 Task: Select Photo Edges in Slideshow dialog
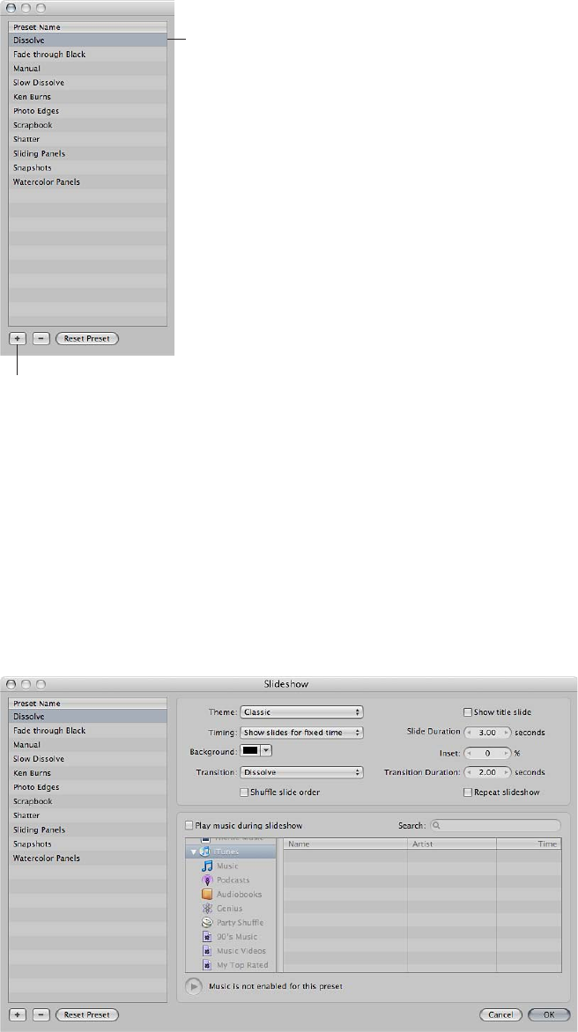pos(87,786)
